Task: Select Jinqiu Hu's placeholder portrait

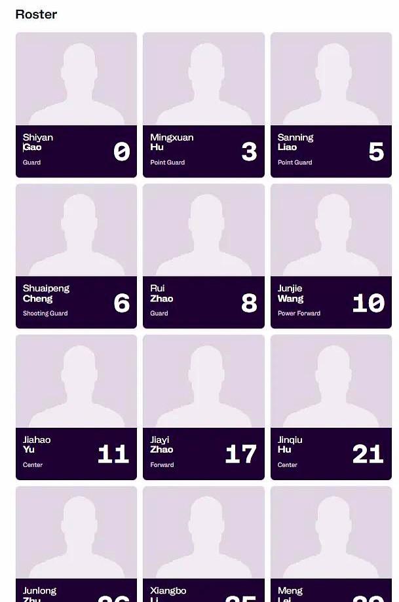Action: 331,381
